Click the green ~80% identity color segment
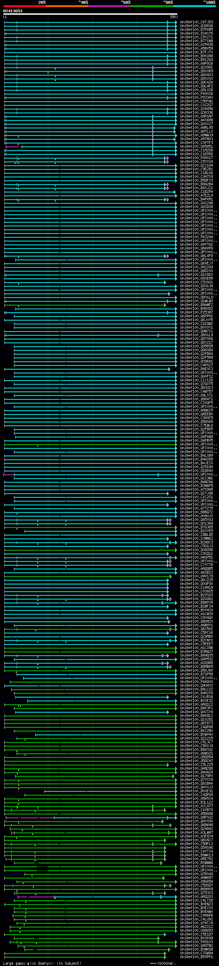Screen dimensions: 219x966 point(152,7)
